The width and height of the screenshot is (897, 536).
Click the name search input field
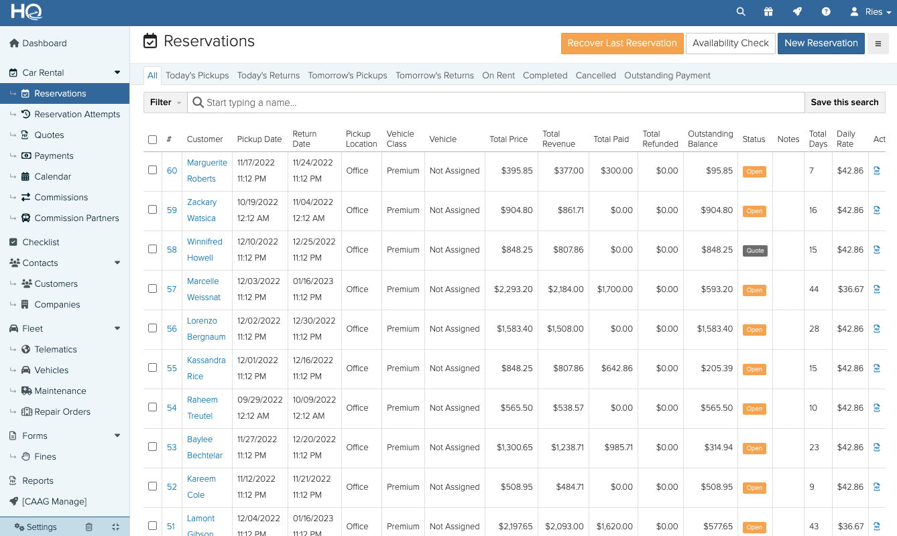pos(496,103)
